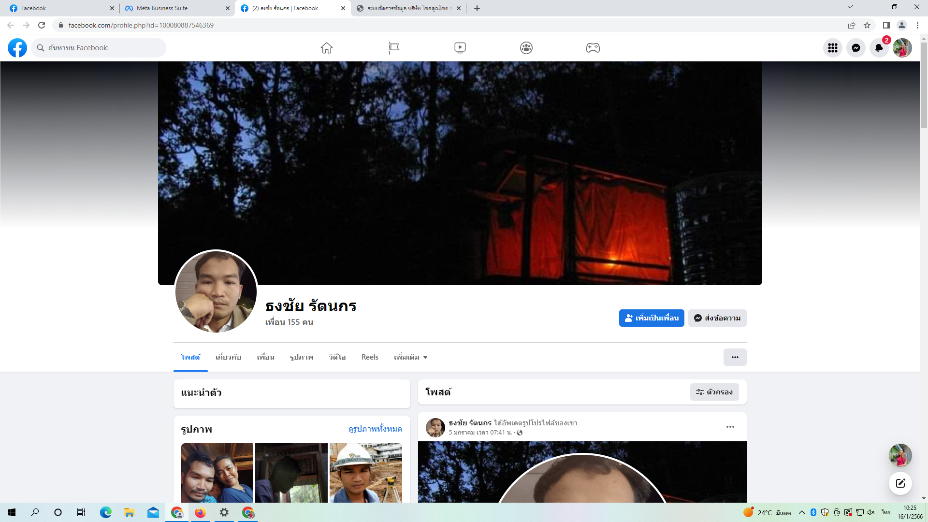Open the Pages flag icon
This screenshot has height=522, width=928.
pyautogui.click(x=393, y=48)
